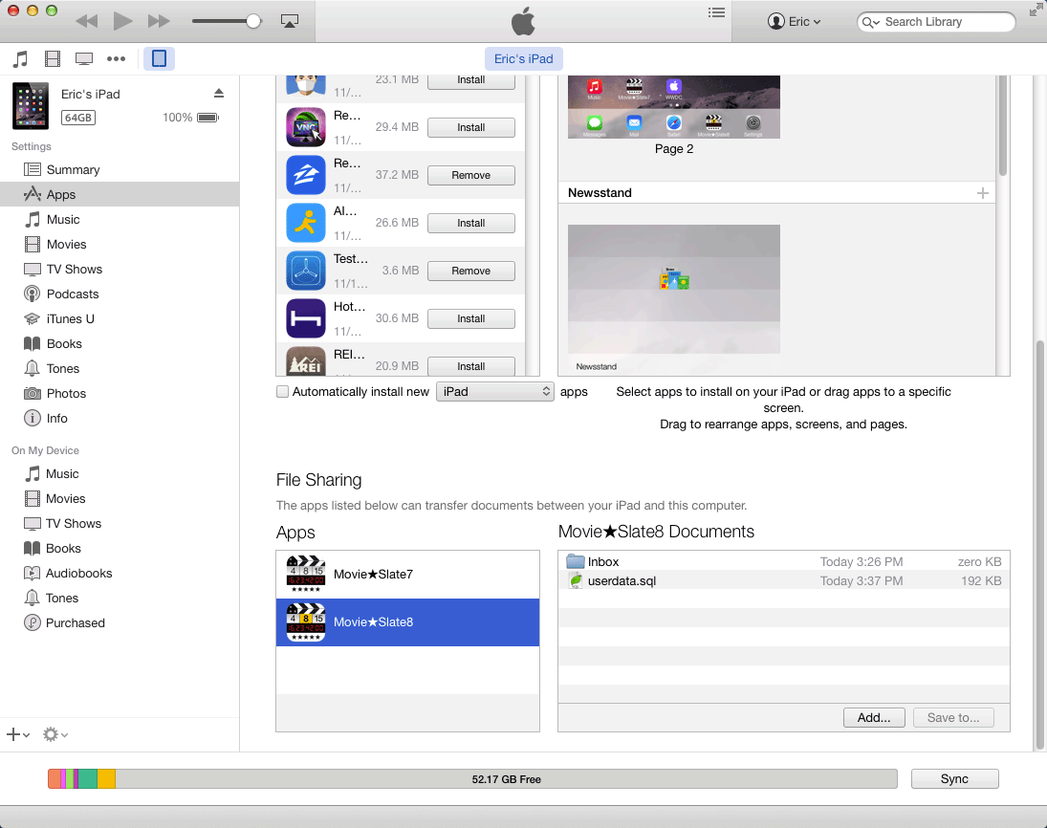The height and width of the screenshot is (828, 1047).
Task: Open the Up Next list icon
Action: [x=716, y=12]
